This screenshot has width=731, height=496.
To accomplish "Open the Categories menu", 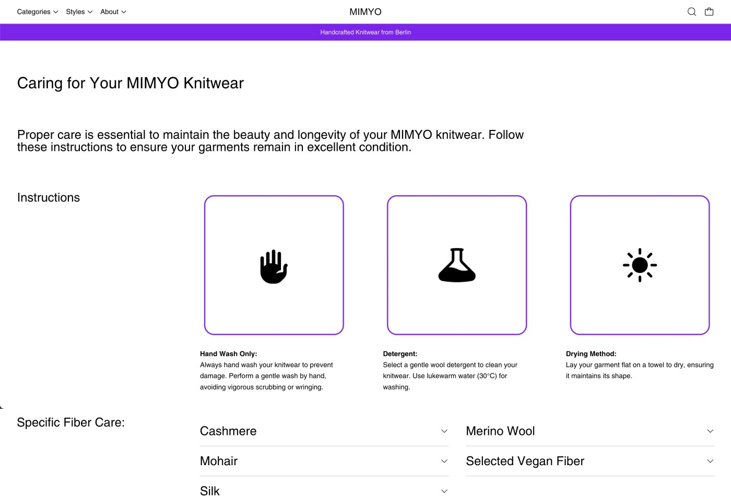I will tap(38, 11).
